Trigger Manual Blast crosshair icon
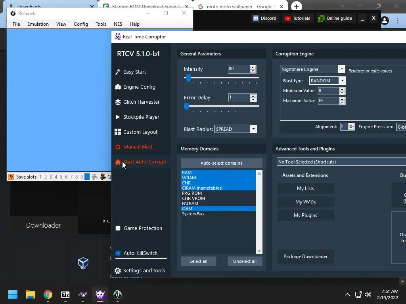Image resolution: width=406 pixels, height=304 pixels. (x=118, y=147)
